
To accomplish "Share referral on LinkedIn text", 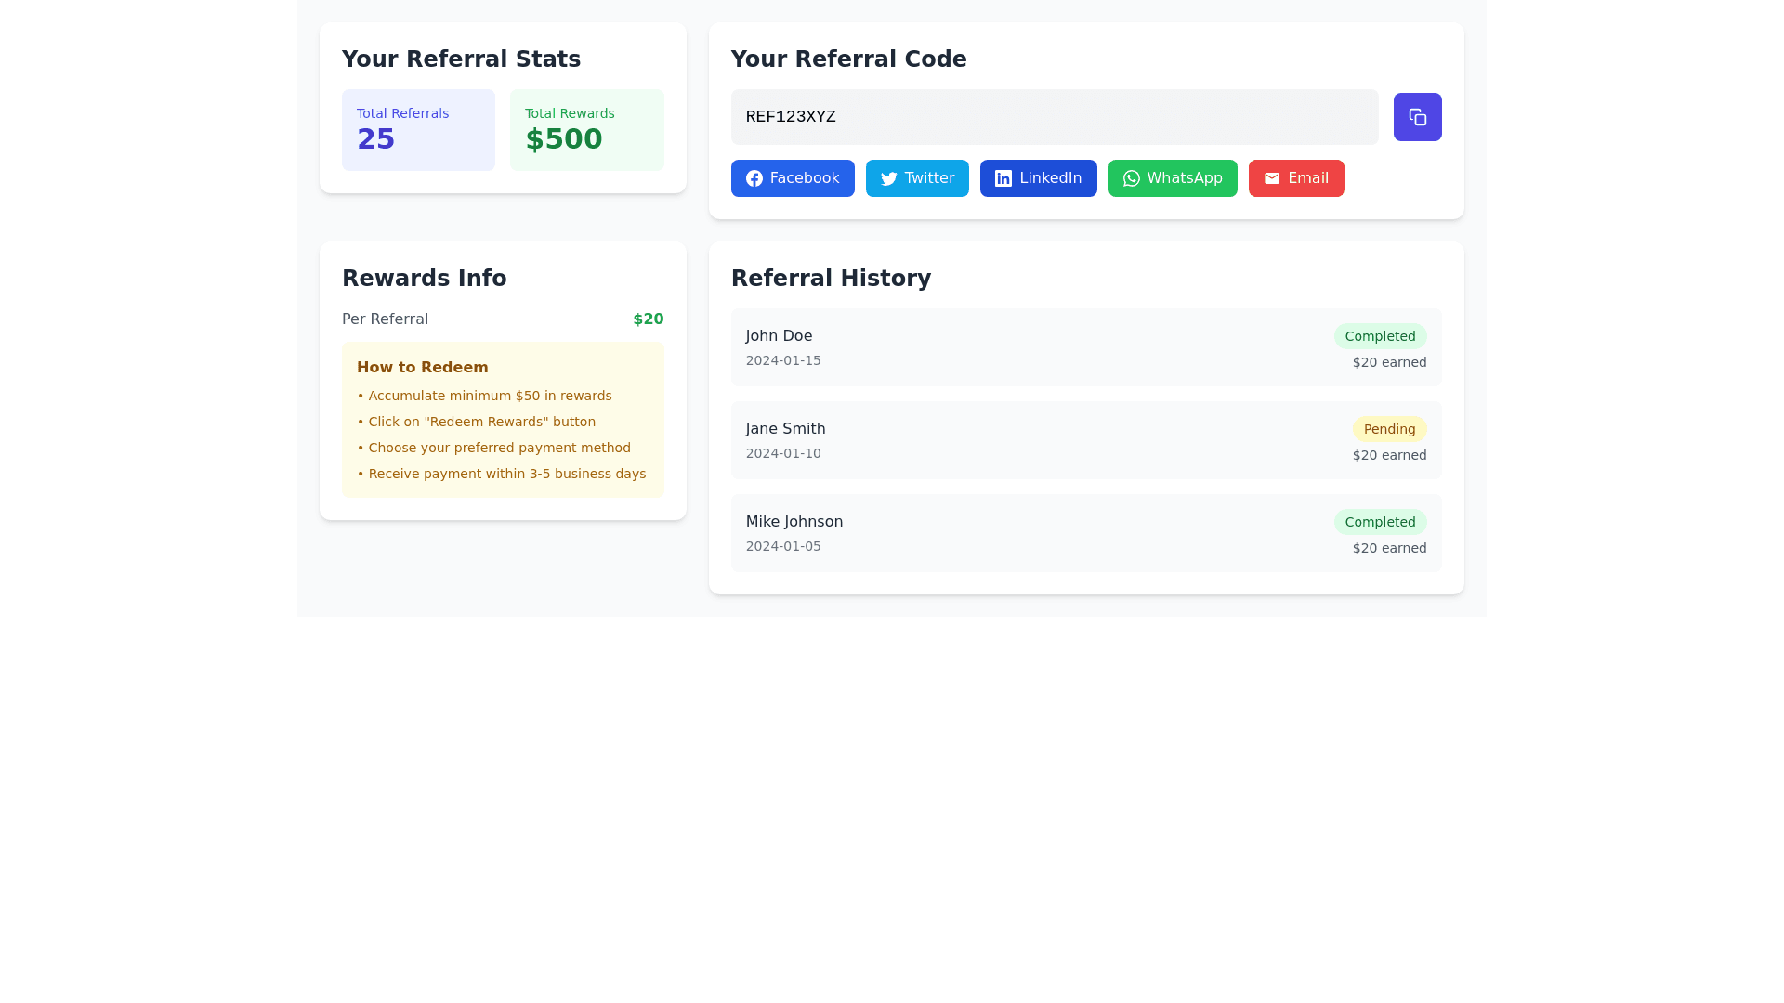I will [x=1050, y=178].
